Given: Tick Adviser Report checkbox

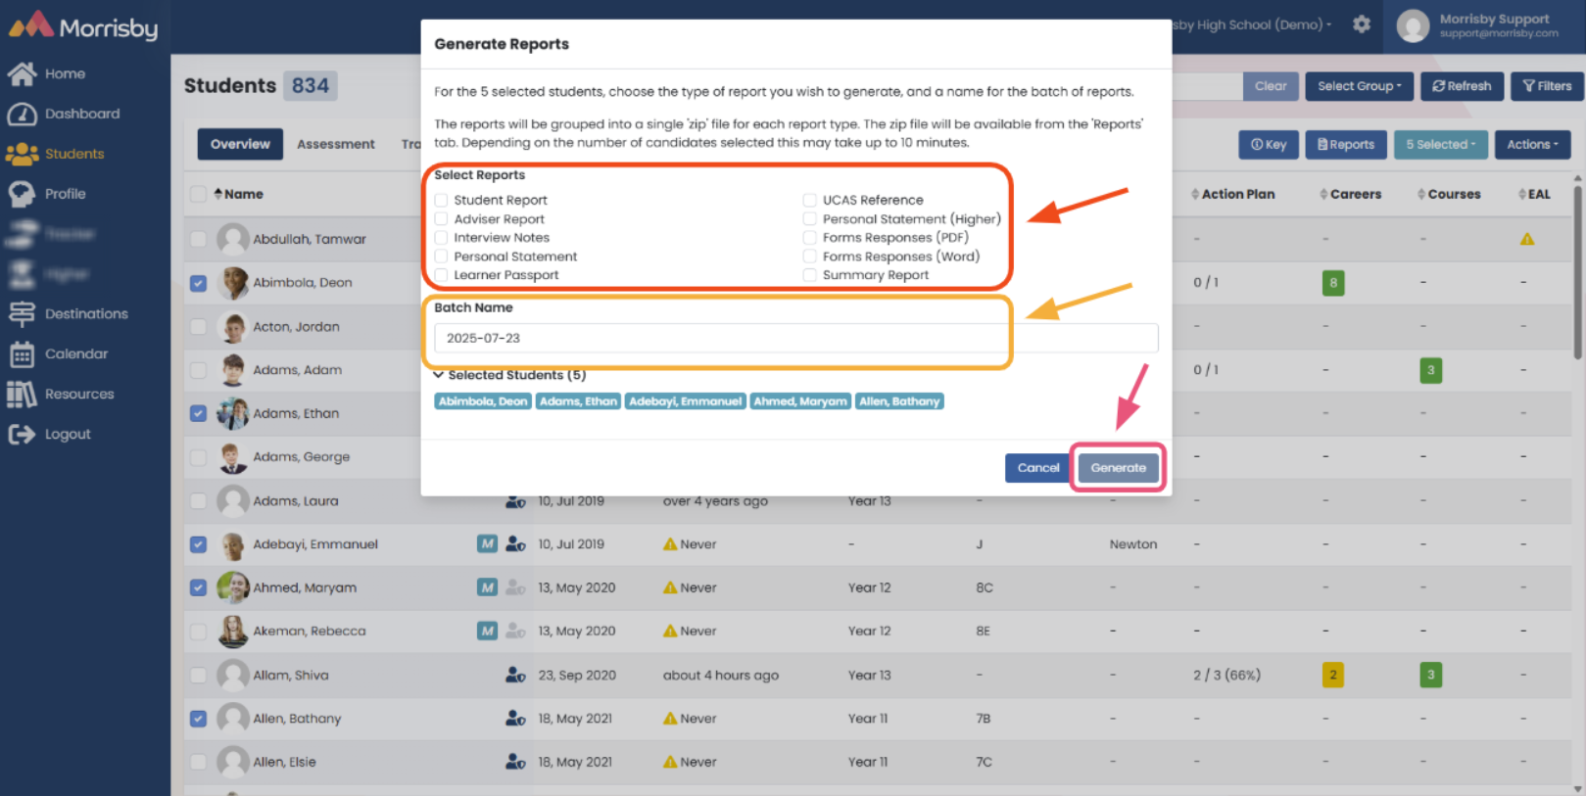Looking at the screenshot, I should point(442,219).
